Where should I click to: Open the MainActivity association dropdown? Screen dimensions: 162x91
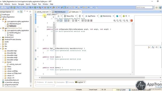click(x=107, y=16)
